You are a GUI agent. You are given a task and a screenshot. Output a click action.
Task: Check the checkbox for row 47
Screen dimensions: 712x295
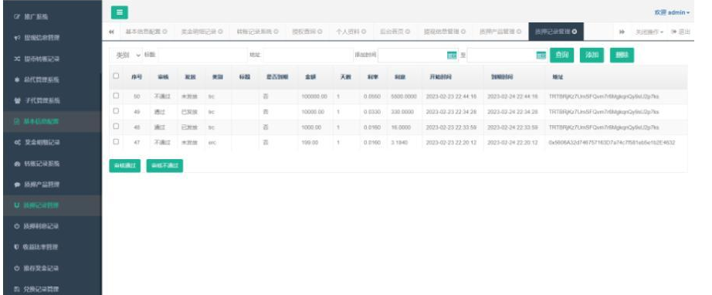116,141
